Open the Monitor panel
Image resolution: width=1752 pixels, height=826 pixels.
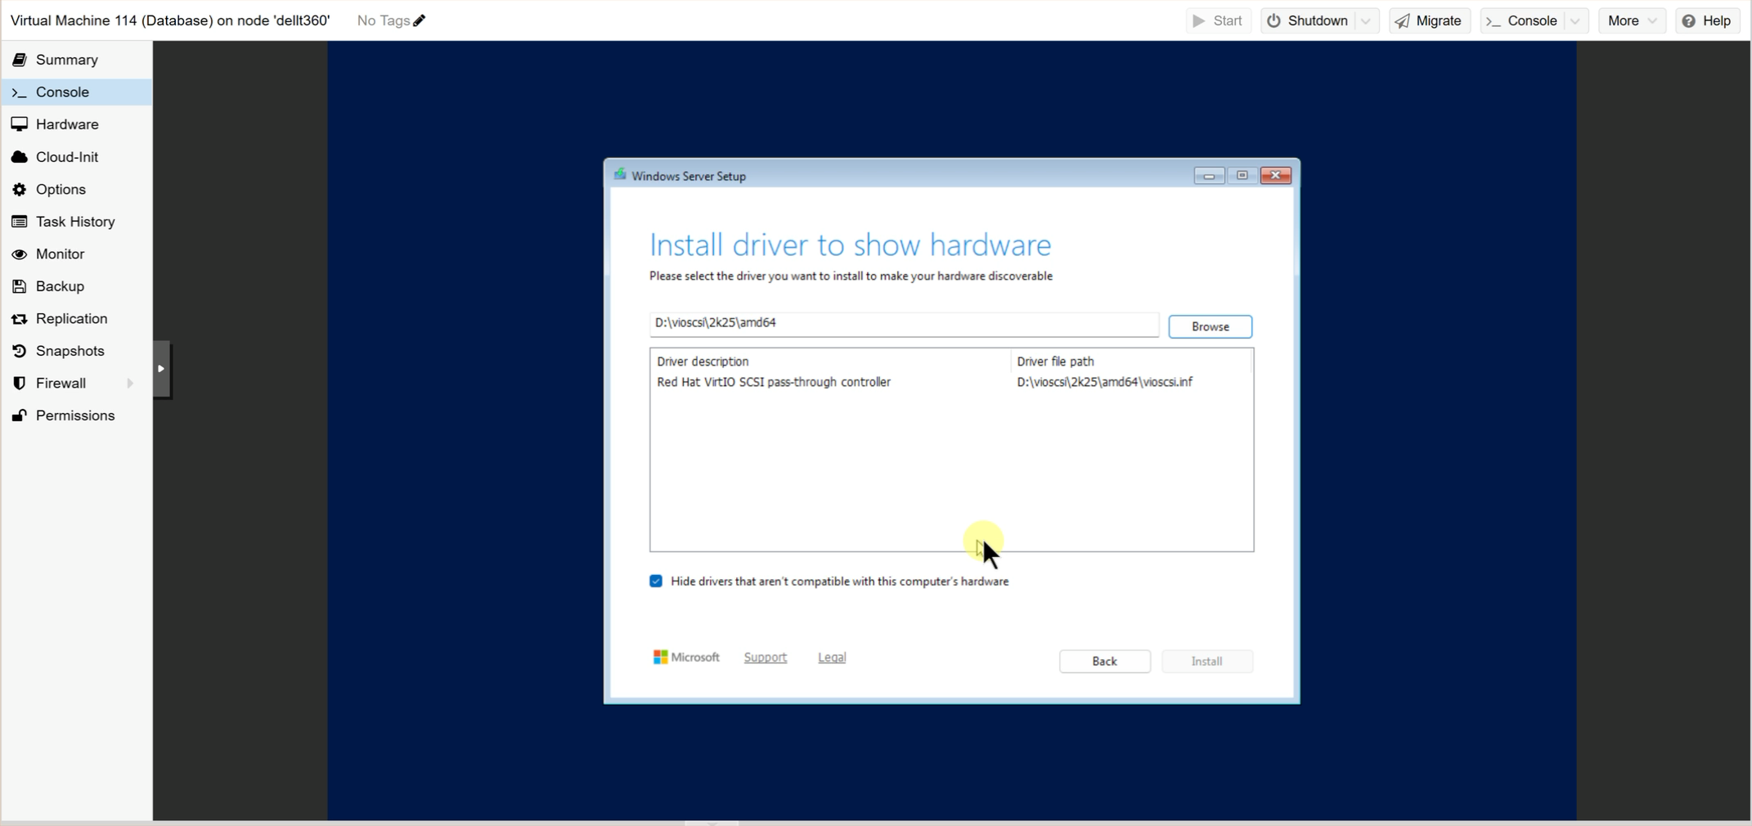(x=61, y=254)
